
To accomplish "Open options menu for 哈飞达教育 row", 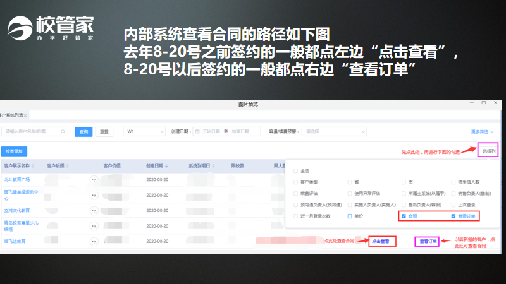I will [x=94, y=241].
